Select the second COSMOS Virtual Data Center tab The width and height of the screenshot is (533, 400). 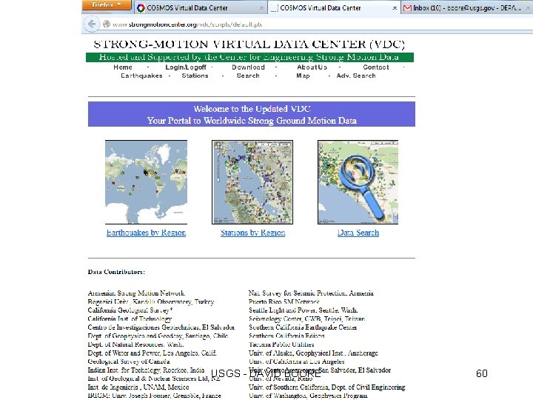coord(334,8)
